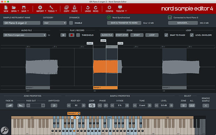Click Save & Transfer To Nord
Image resolution: width=216 pixels, height=135 pixels.
coord(124,23)
